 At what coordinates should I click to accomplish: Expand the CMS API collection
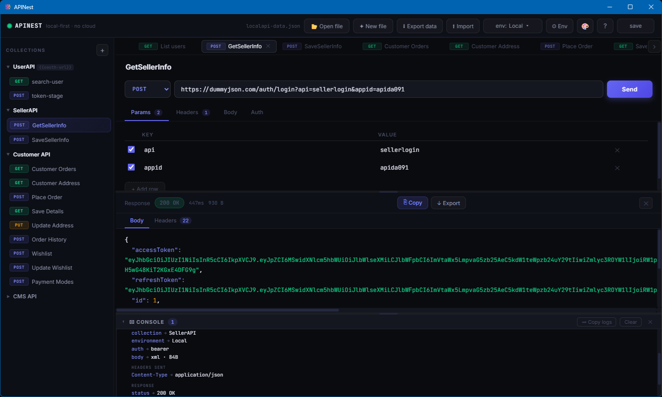pyautogui.click(x=8, y=296)
